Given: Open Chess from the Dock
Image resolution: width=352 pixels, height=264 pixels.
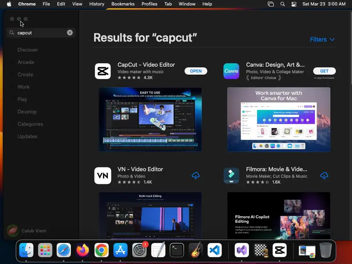Looking at the screenshot, I should tap(261, 250).
